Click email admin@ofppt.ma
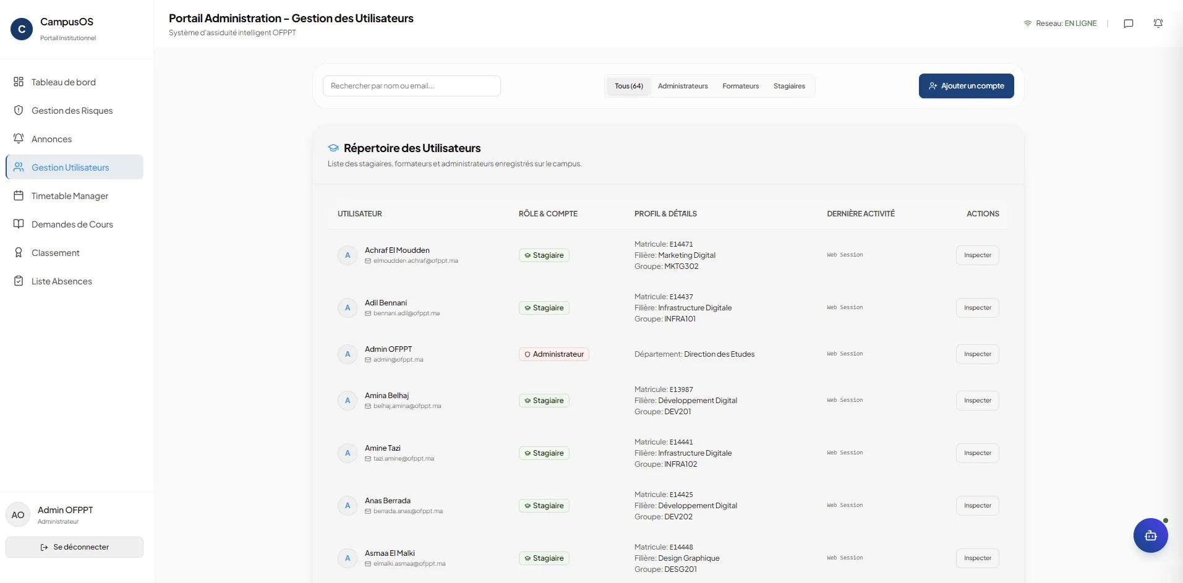1183x583 pixels. click(x=398, y=360)
